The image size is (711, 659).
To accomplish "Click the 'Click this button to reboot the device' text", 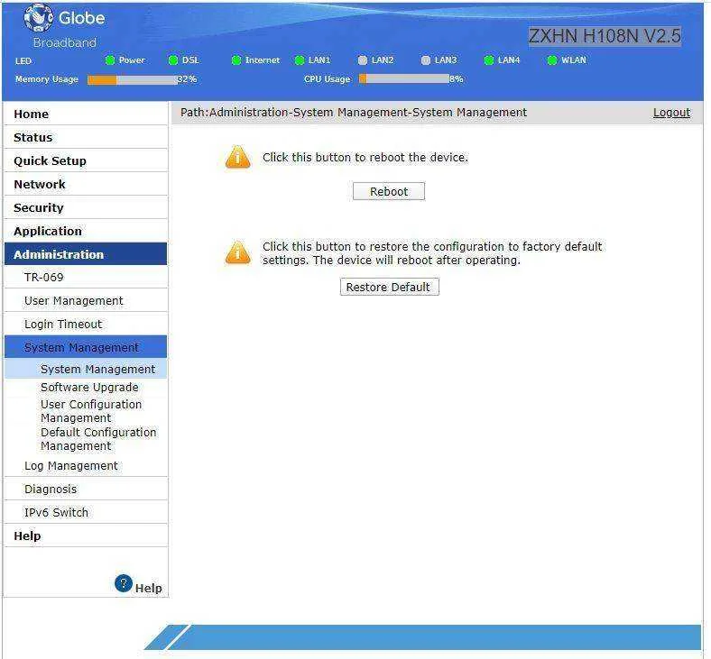I will [365, 157].
